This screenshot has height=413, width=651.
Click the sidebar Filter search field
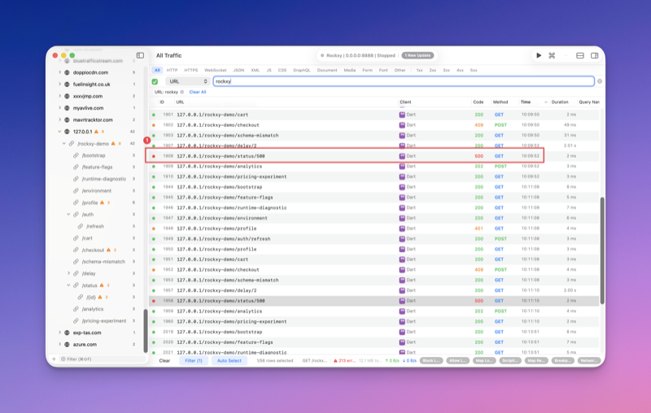click(x=103, y=359)
